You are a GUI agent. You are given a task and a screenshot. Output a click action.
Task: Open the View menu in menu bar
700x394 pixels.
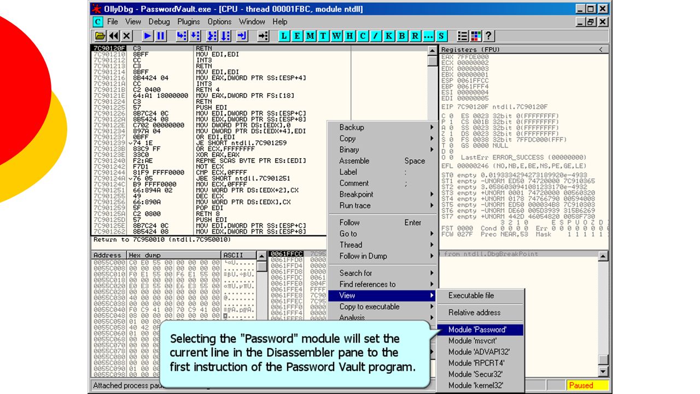tap(133, 22)
